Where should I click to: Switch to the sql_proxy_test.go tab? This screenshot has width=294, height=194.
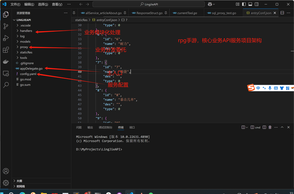coord(223,13)
